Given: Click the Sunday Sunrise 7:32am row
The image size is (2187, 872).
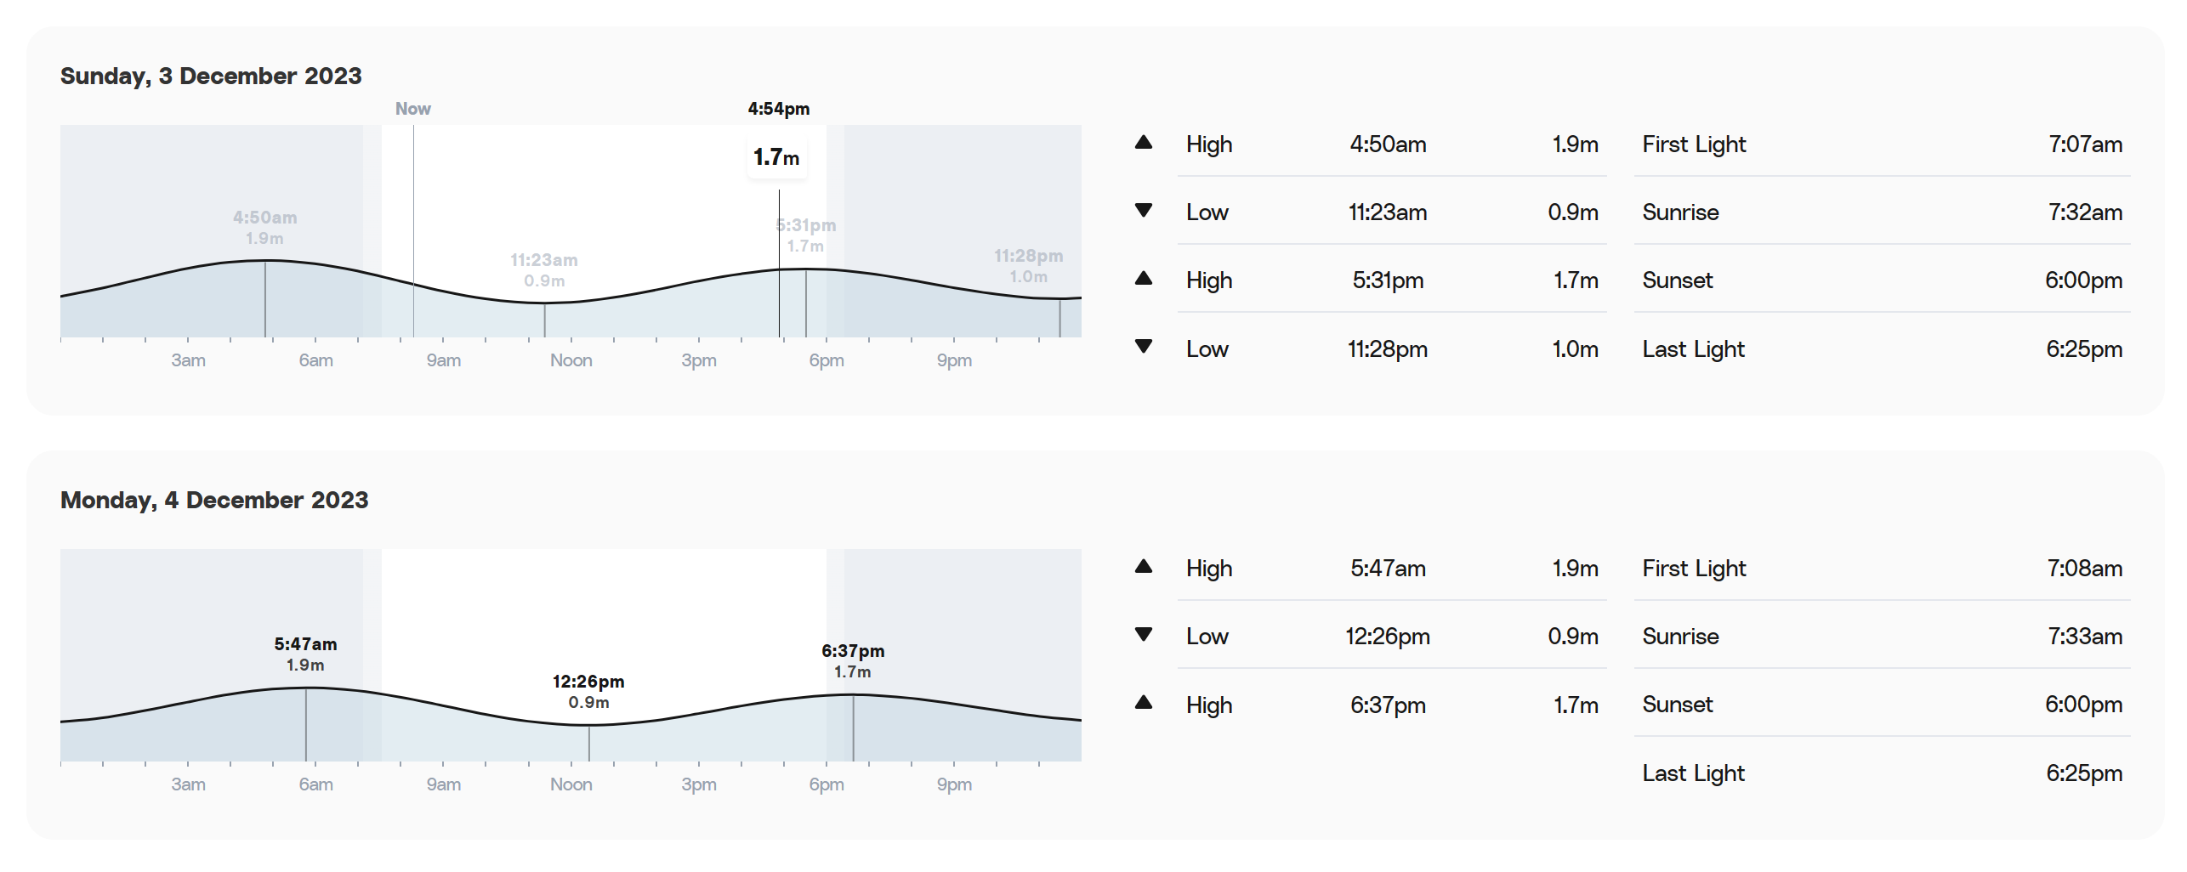Looking at the screenshot, I should 1882,212.
